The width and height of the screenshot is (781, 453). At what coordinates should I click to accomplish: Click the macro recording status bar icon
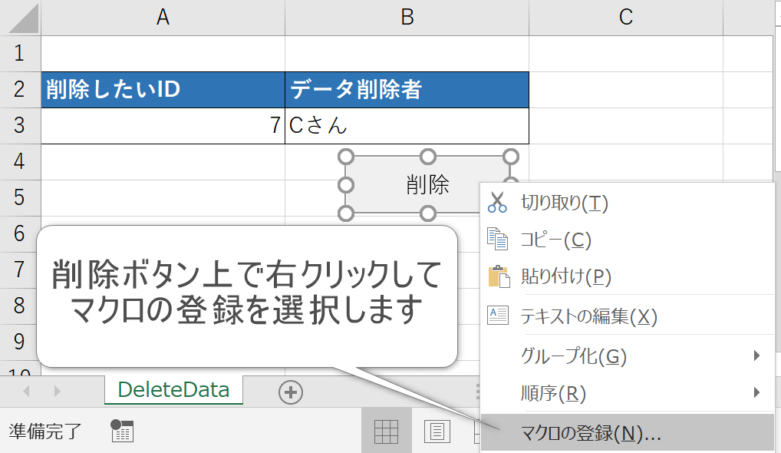(x=122, y=432)
